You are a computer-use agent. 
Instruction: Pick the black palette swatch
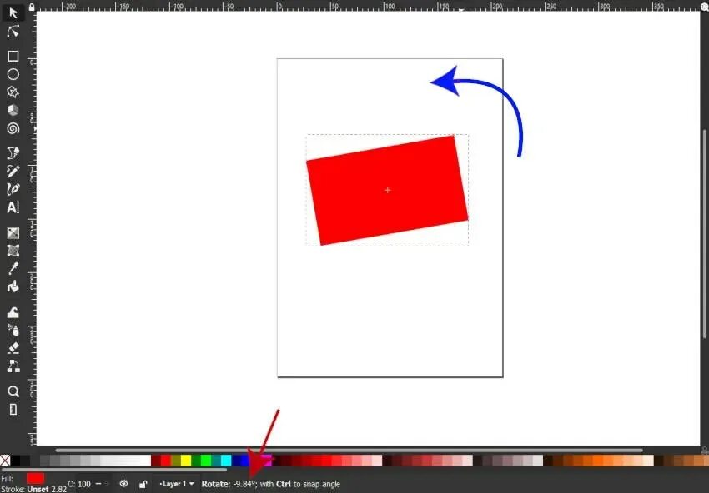[x=15, y=461]
